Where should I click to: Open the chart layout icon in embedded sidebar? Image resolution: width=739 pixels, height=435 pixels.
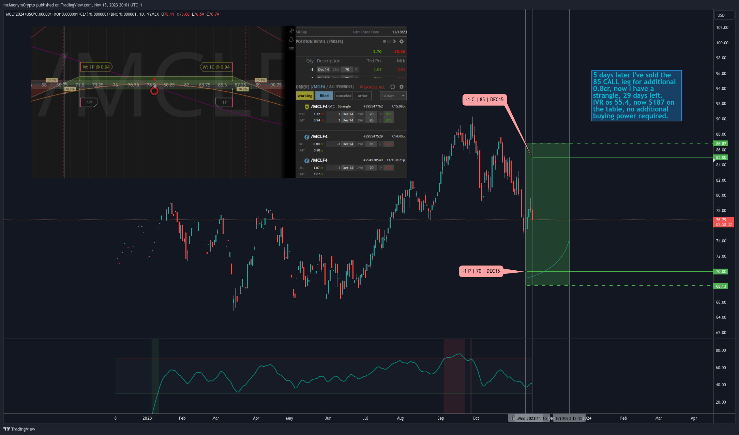(x=291, y=31)
